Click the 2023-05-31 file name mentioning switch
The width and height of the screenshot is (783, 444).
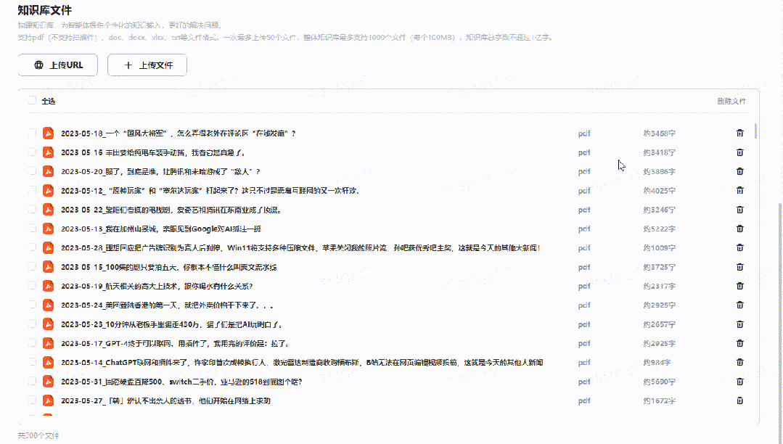point(181,382)
